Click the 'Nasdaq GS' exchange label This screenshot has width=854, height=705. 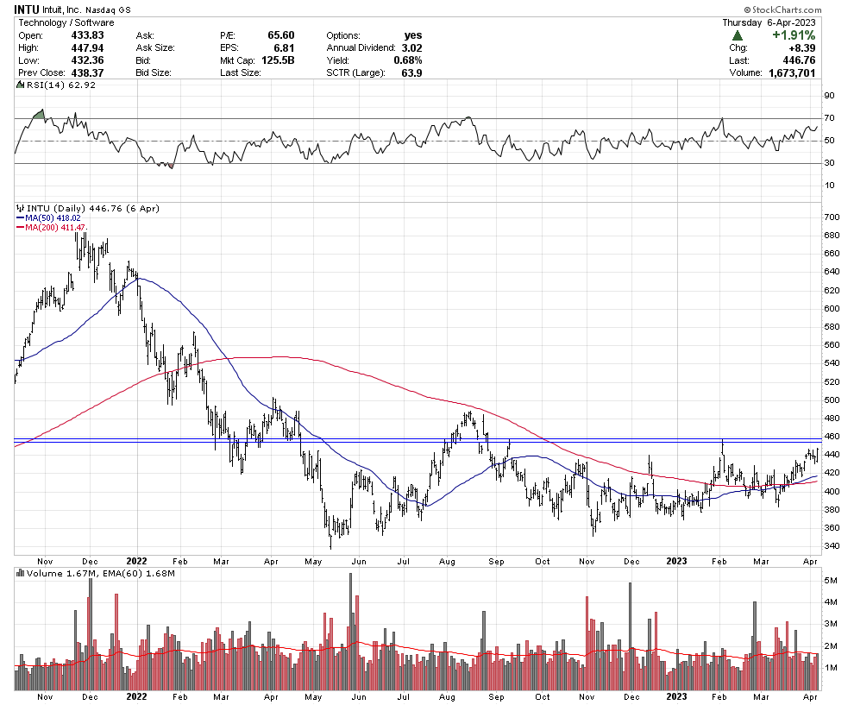coord(108,9)
